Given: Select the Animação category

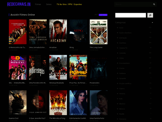Looking at the screenshot, I should (x=123, y=38).
